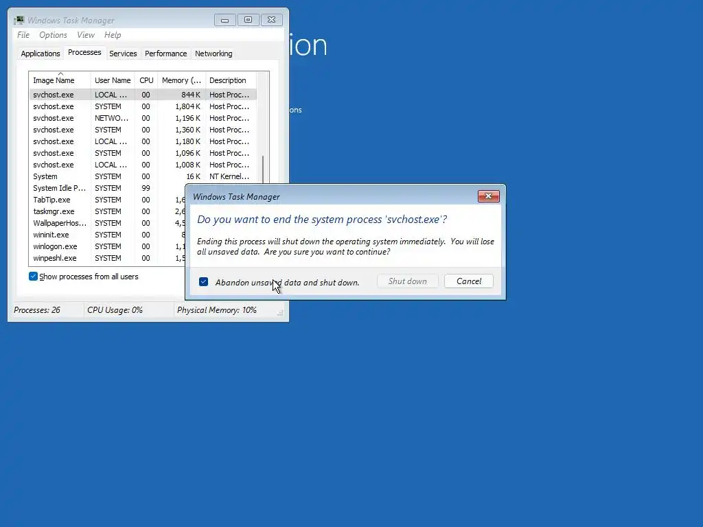Click Physical Memory: 10% status entry
This screenshot has height=527, width=703.
pyautogui.click(x=216, y=310)
